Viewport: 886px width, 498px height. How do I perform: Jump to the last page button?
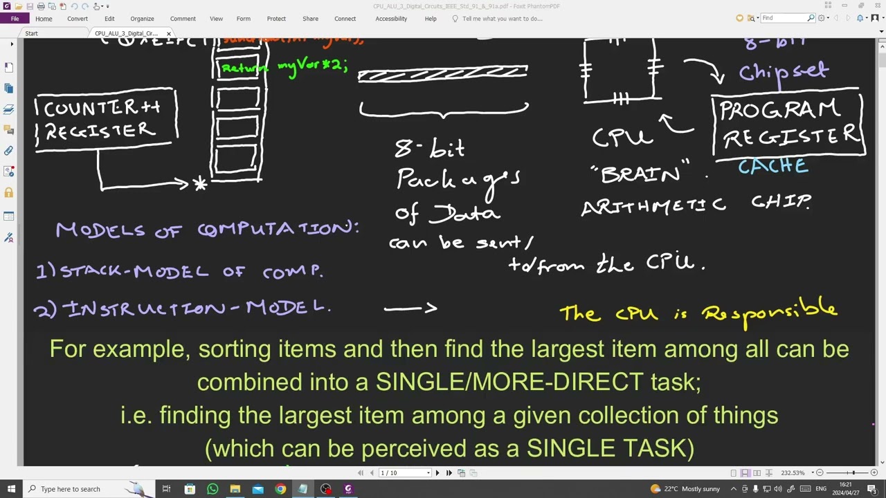click(449, 473)
